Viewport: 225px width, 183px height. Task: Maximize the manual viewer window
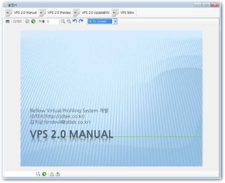pos(206,5)
